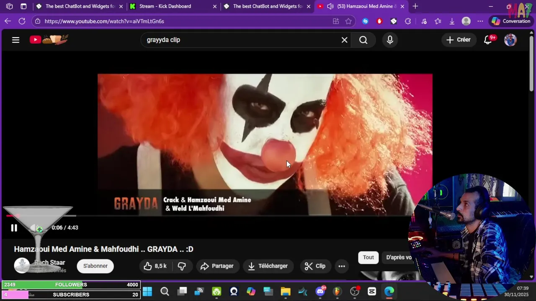Open the split-screen apps icon in address bar

pyautogui.click(x=336, y=21)
